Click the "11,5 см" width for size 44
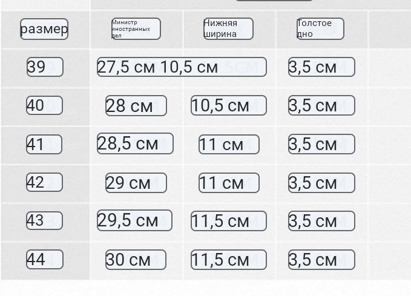The height and width of the screenshot is (296, 411). point(229,260)
